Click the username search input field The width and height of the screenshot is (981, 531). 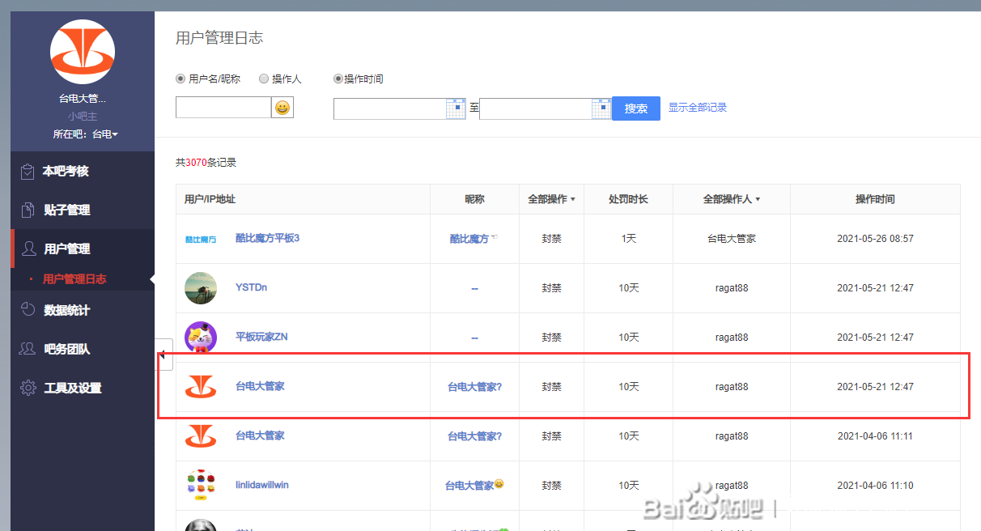click(x=223, y=108)
